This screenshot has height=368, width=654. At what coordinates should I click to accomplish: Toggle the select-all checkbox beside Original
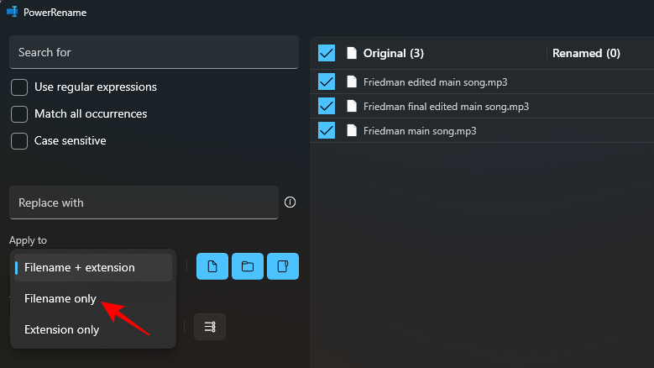327,53
